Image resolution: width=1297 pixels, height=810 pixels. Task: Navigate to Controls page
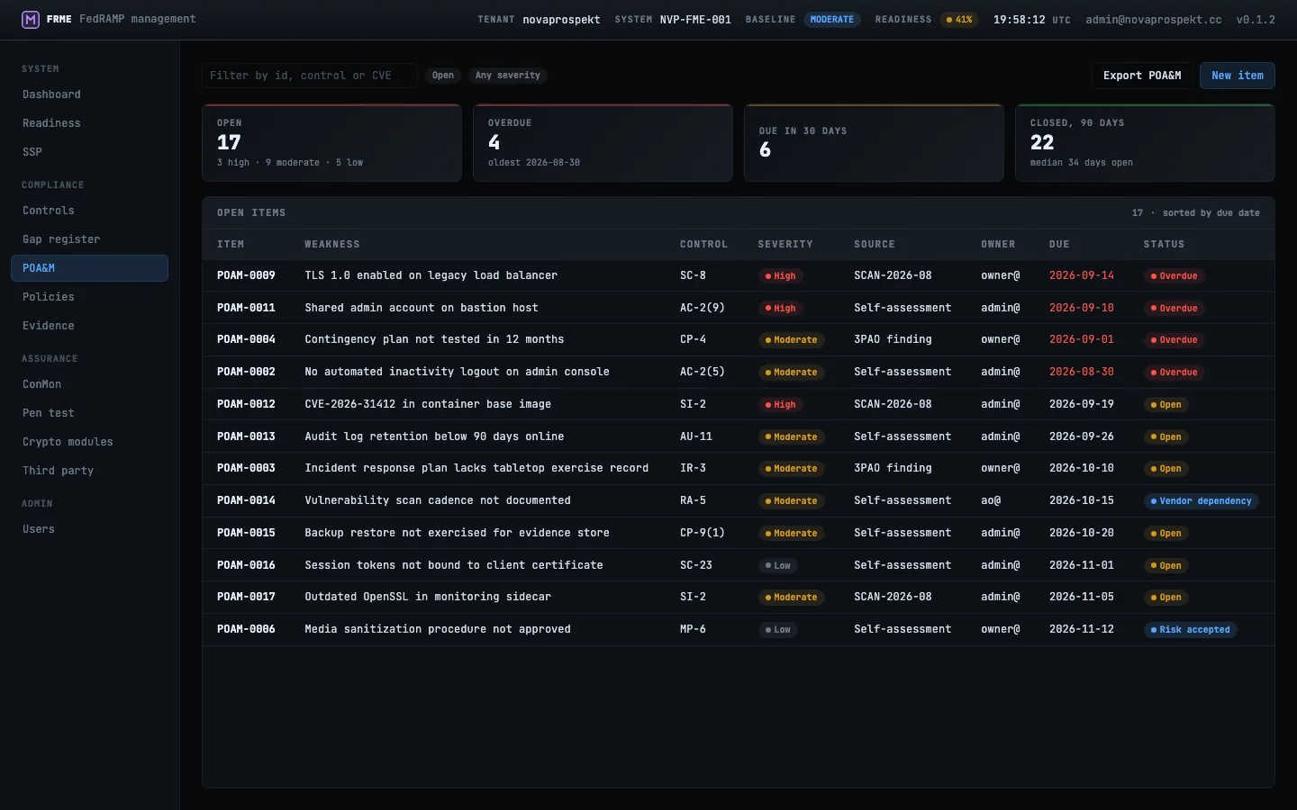[89, 211]
